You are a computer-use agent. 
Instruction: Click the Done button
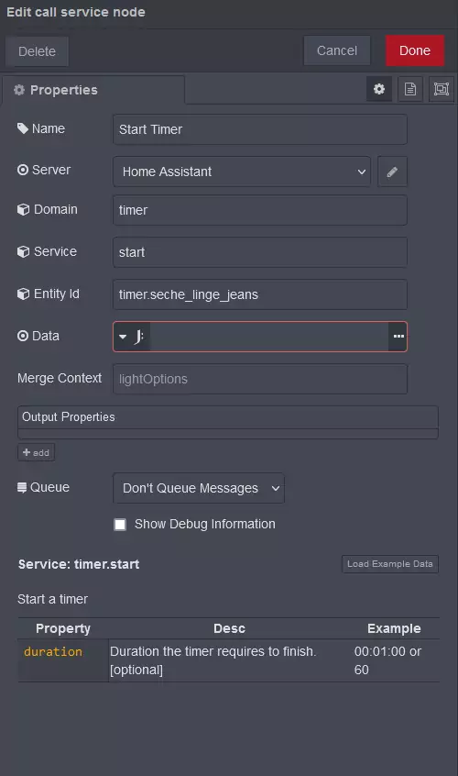pos(415,50)
